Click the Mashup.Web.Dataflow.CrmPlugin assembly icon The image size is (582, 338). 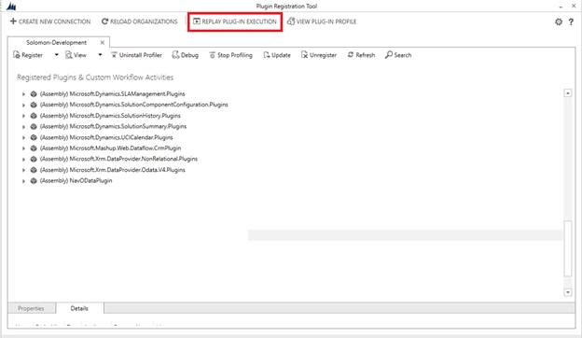[x=34, y=148]
